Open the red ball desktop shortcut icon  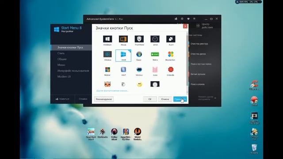[254, 101]
